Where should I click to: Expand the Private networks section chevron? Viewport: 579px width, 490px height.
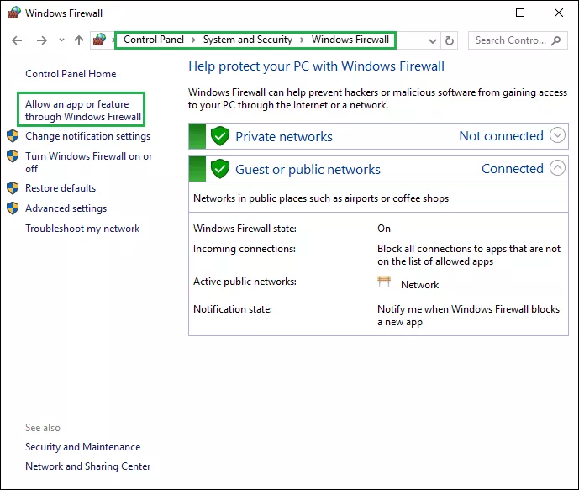[557, 135]
